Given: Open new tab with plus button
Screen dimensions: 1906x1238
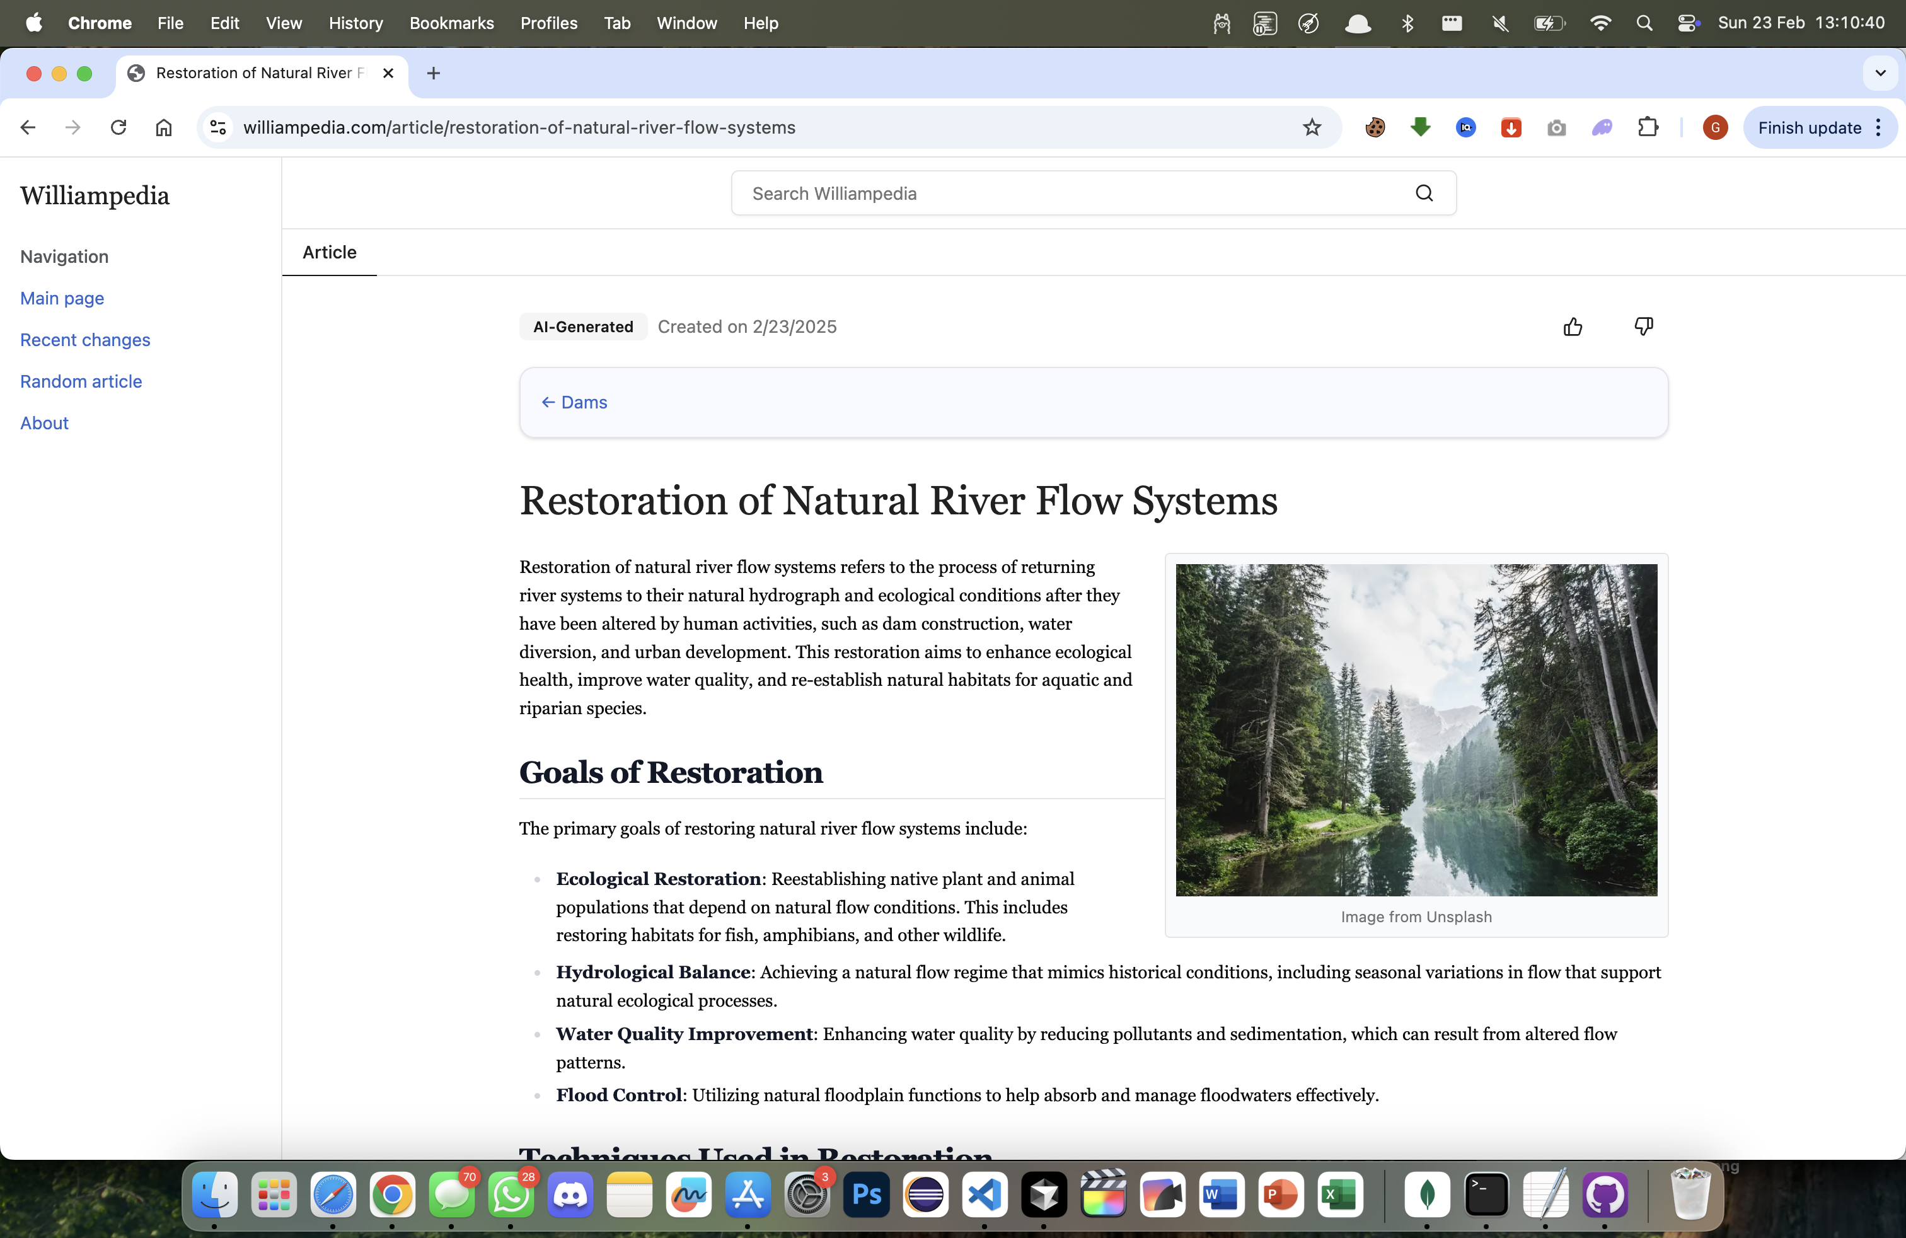Looking at the screenshot, I should [433, 73].
